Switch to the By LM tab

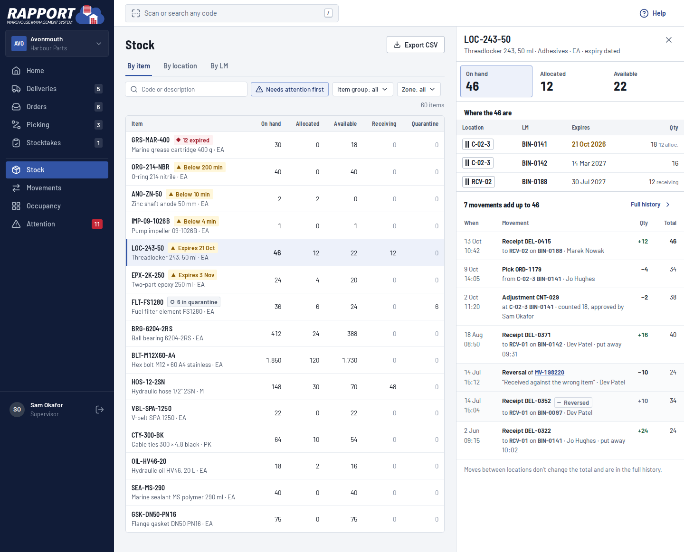click(x=219, y=66)
